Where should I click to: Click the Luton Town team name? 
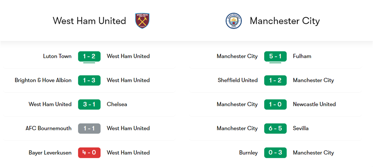(57, 56)
